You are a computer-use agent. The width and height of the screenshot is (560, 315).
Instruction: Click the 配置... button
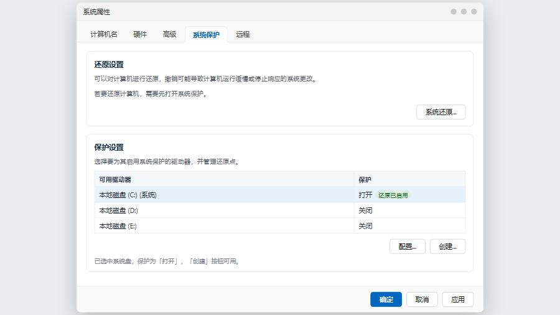click(x=407, y=247)
